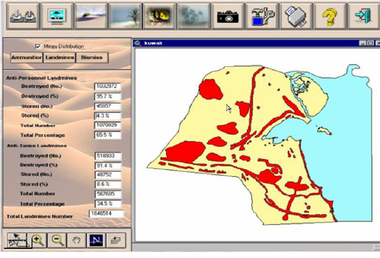Image resolution: width=380 pixels, height=258 pixels.
Task: Click anti-tank Destroyed (No.) field 518933
Action: coord(108,156)
